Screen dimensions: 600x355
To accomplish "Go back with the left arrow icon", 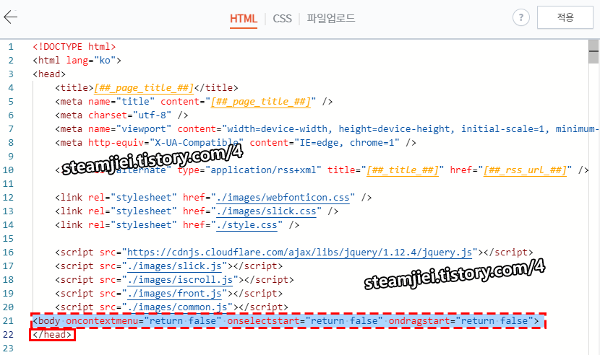I will pos(11,17).
